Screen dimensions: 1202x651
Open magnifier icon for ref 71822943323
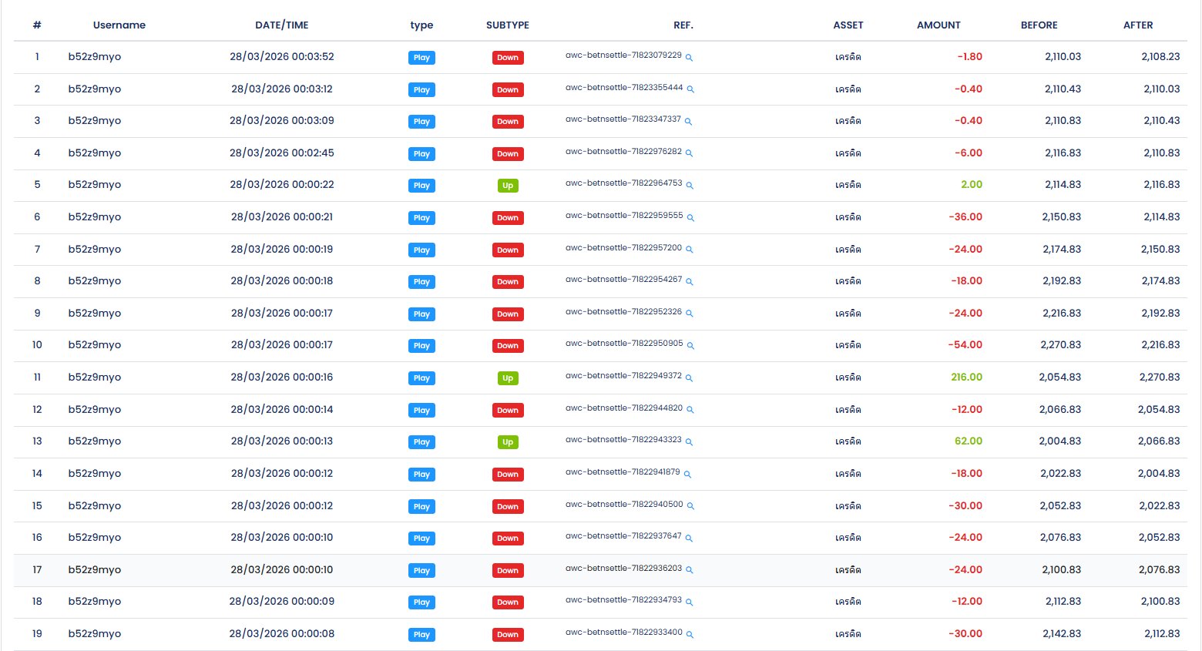[689, 442]
